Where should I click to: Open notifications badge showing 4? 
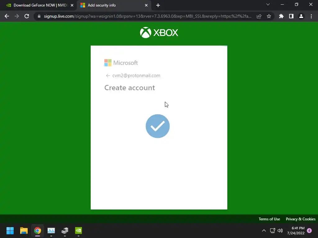[309, 231]
